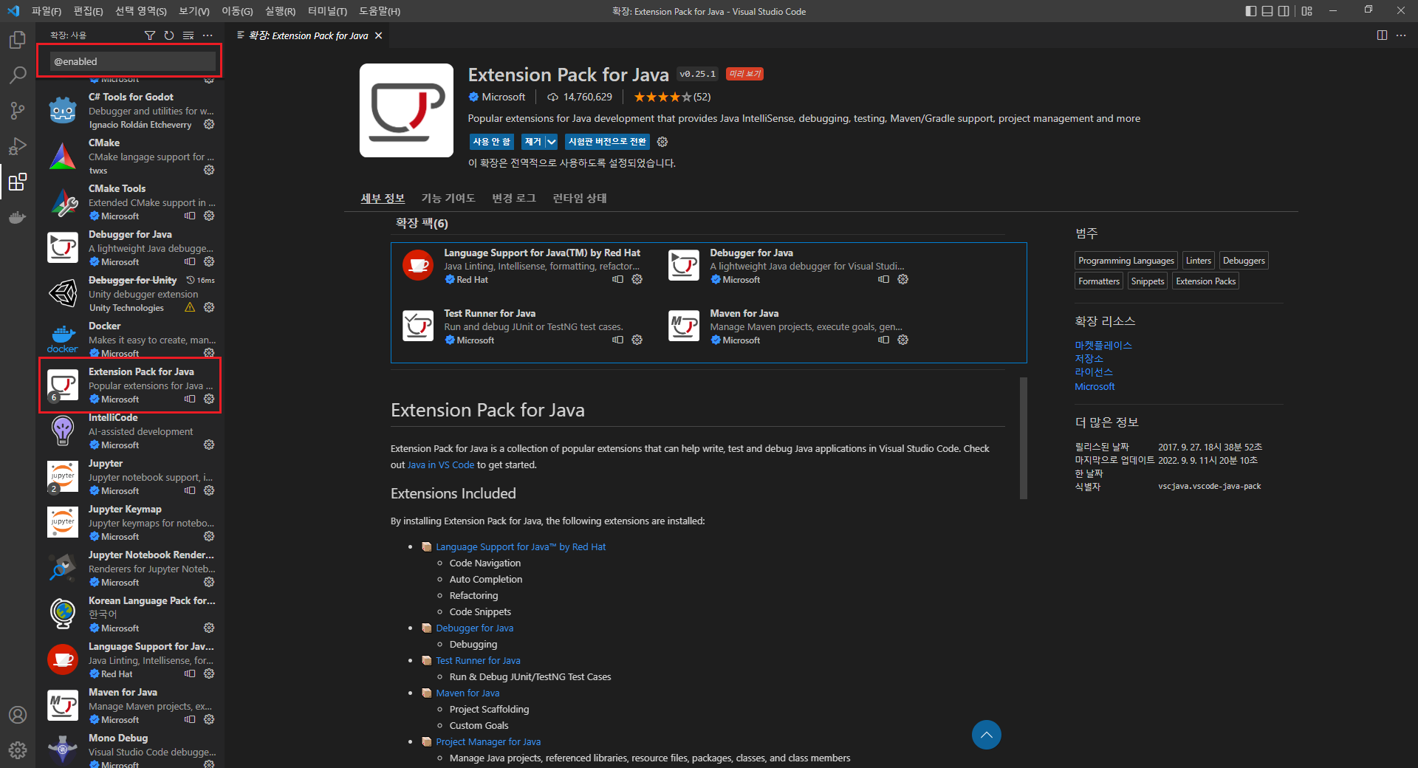Open the Explorer view in activity bar
The height and width of the screenshot is (768, 1418).
point(18,40)
